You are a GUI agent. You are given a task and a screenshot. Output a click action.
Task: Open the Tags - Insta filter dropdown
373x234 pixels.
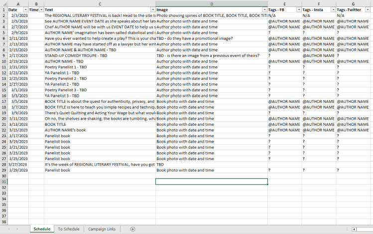coord(333,10)
